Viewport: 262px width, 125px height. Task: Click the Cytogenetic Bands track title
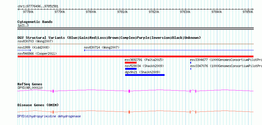pyautogui.click(x=35, y=22)
